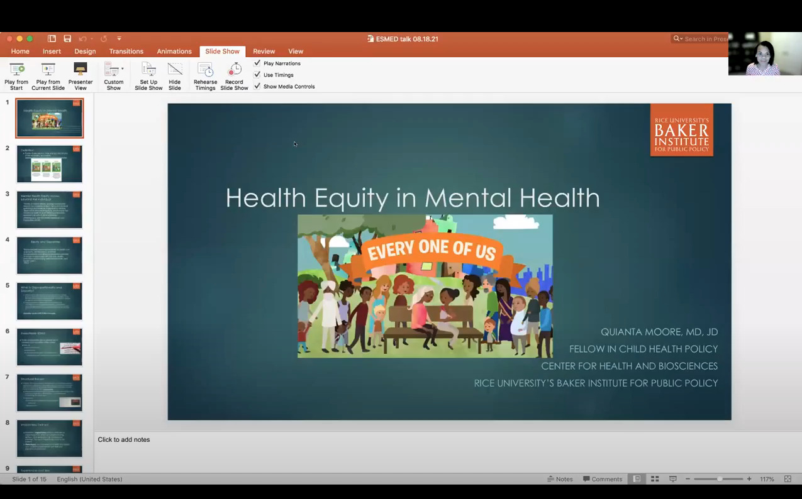Click Fit slide to window icon
Viewport: 802px width, 499px height.
click(x=788, y=479)
